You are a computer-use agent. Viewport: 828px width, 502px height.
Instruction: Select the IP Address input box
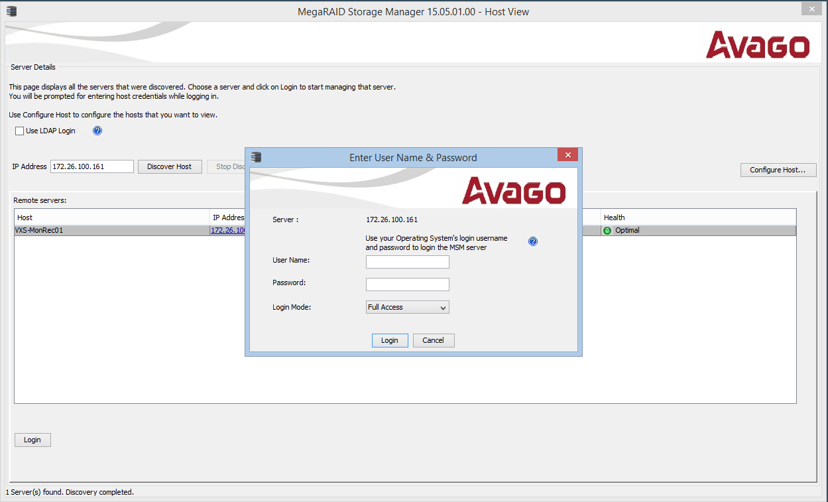[92, 166]
